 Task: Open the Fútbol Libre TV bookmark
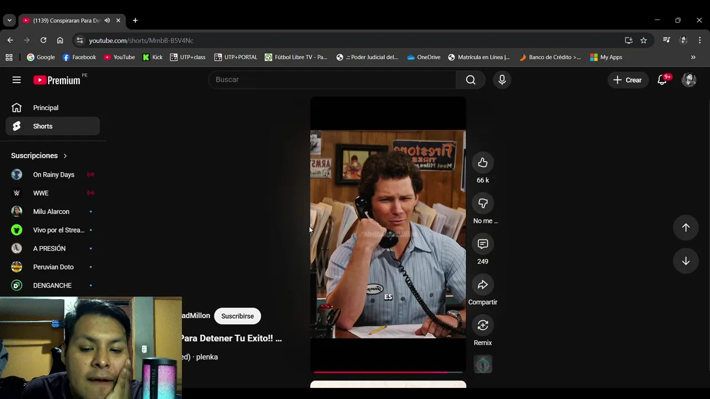point(296,57)
